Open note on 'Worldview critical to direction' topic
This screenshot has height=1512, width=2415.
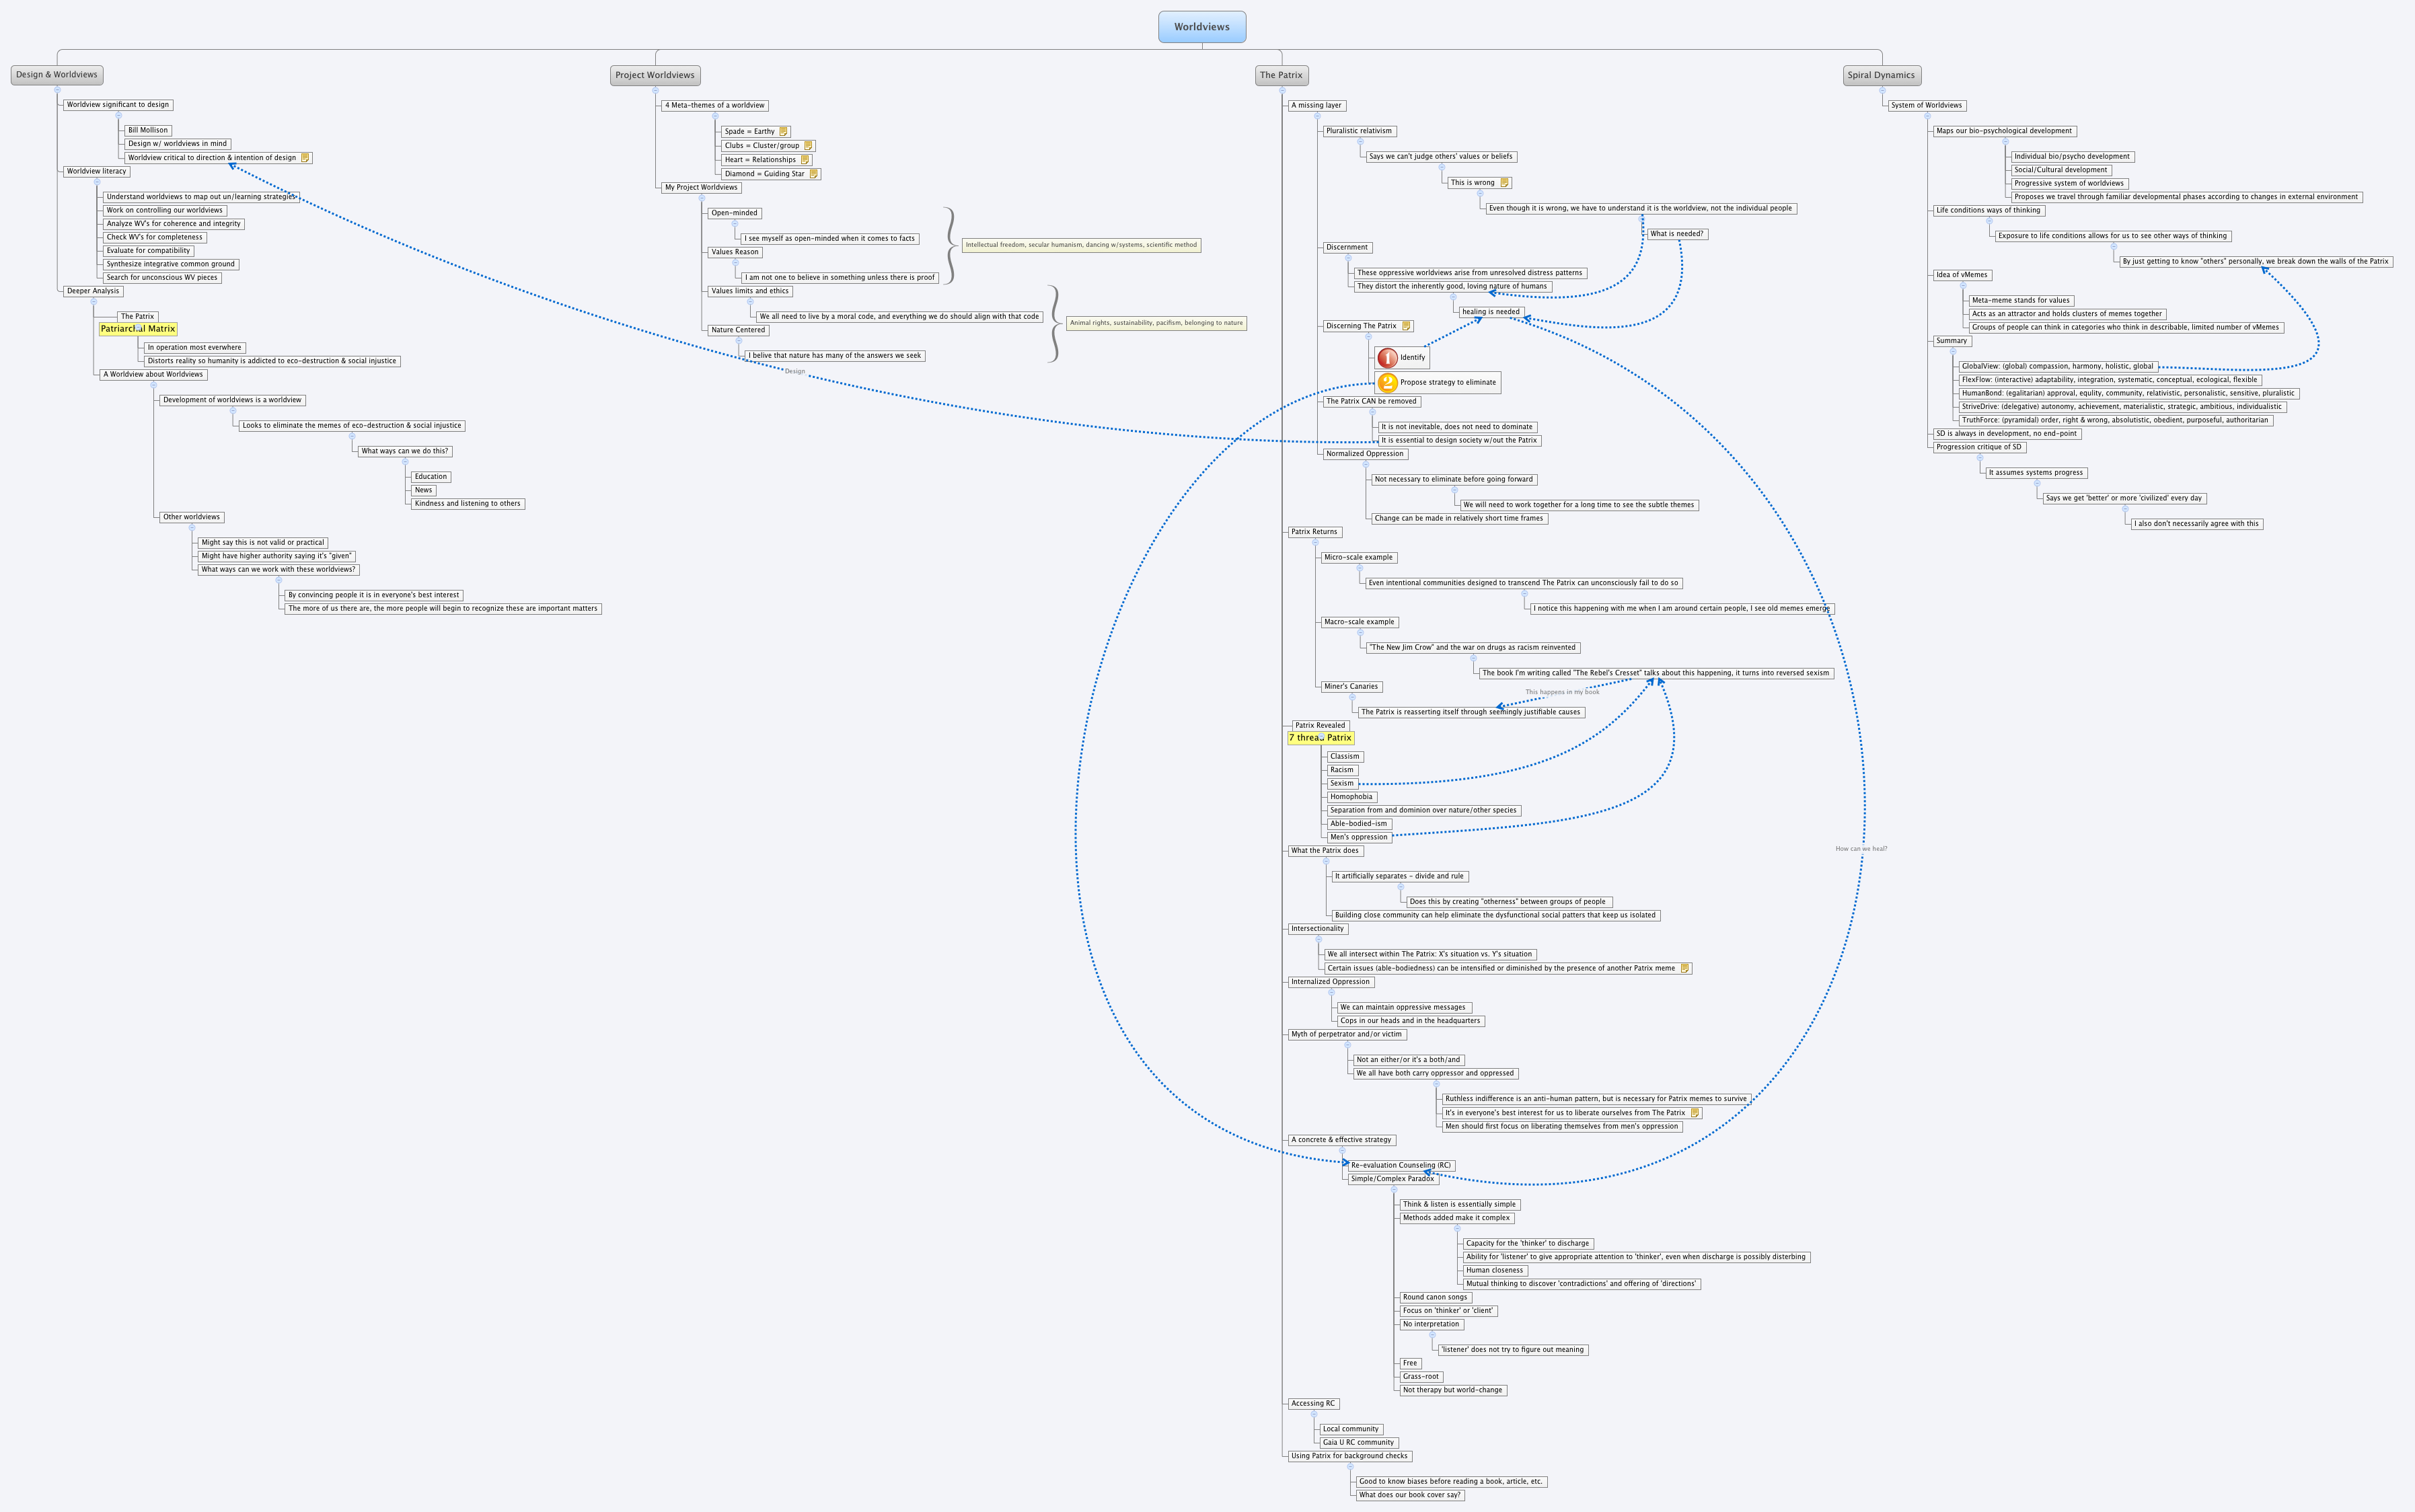coord(305,158)
